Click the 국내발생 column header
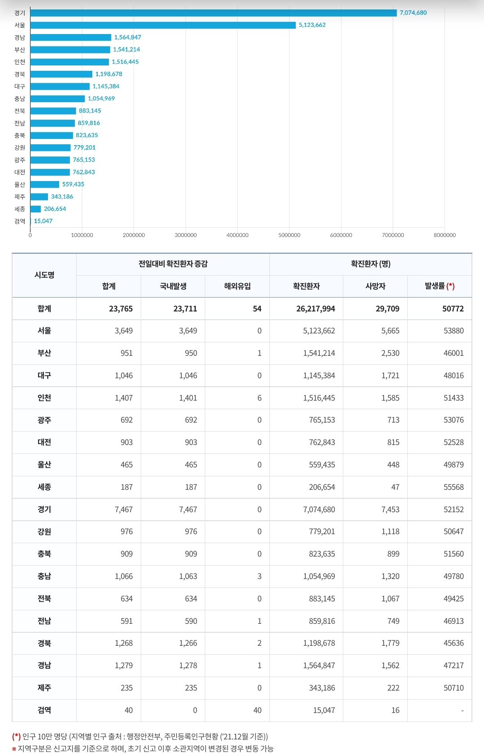The height and width of the screenshot is (756, 484). click(x=173, y=286)
